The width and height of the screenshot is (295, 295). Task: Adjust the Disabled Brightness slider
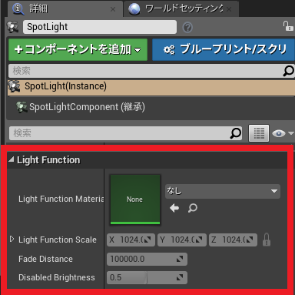point(147,277)
